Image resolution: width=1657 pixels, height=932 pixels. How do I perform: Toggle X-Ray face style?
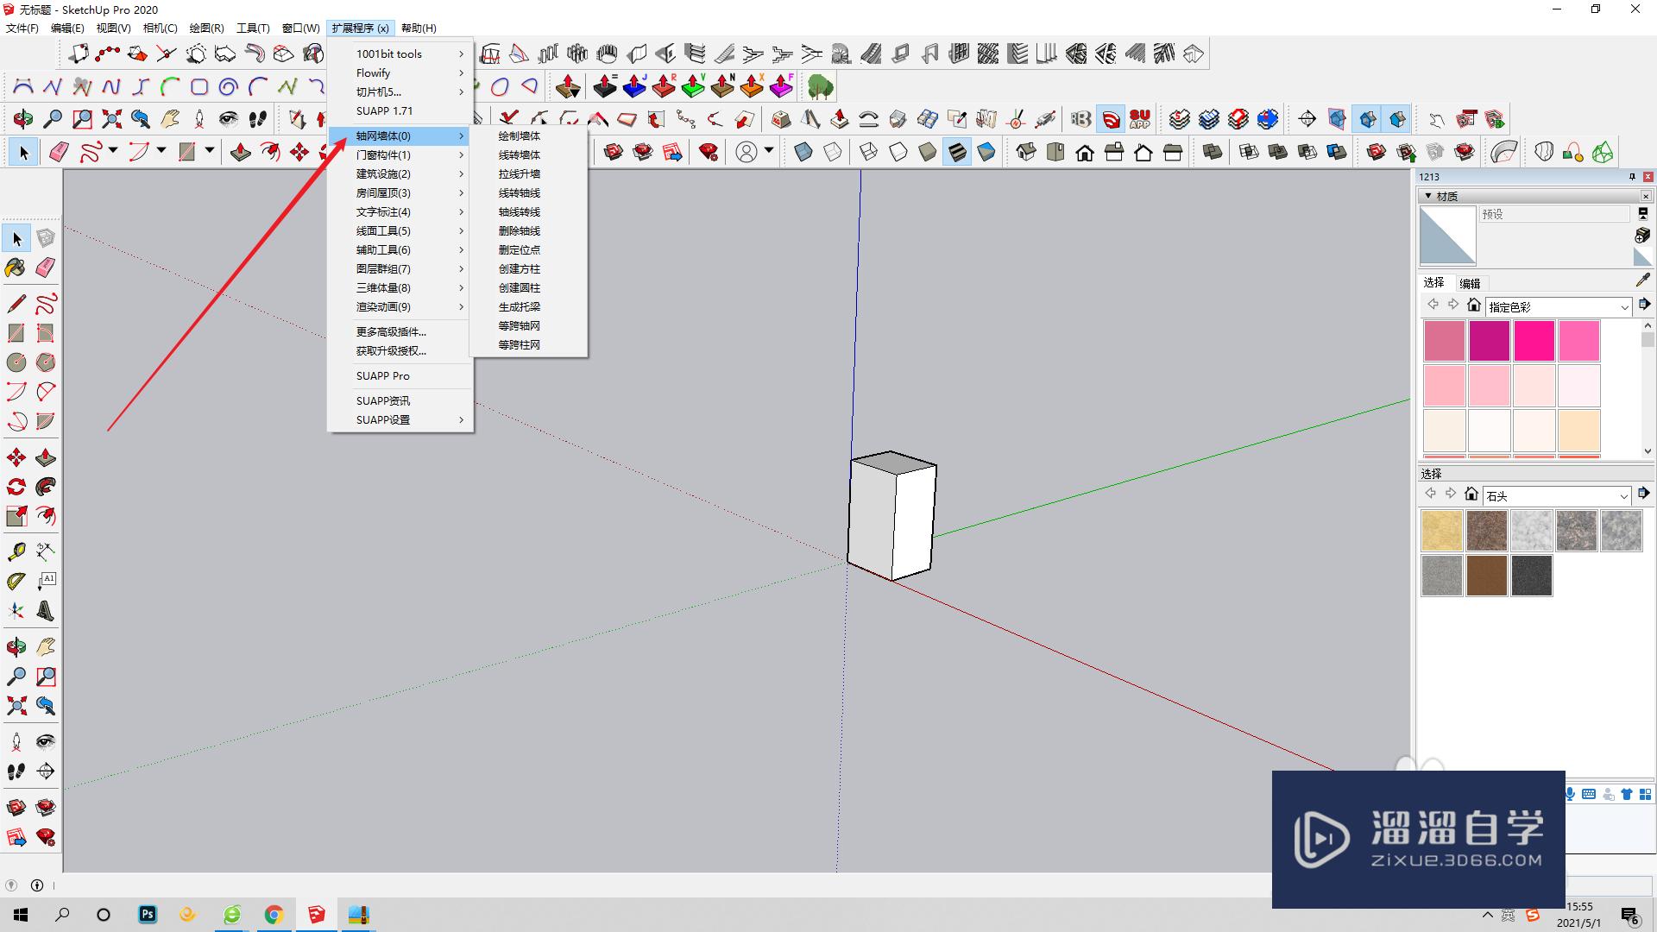[803, 153]
